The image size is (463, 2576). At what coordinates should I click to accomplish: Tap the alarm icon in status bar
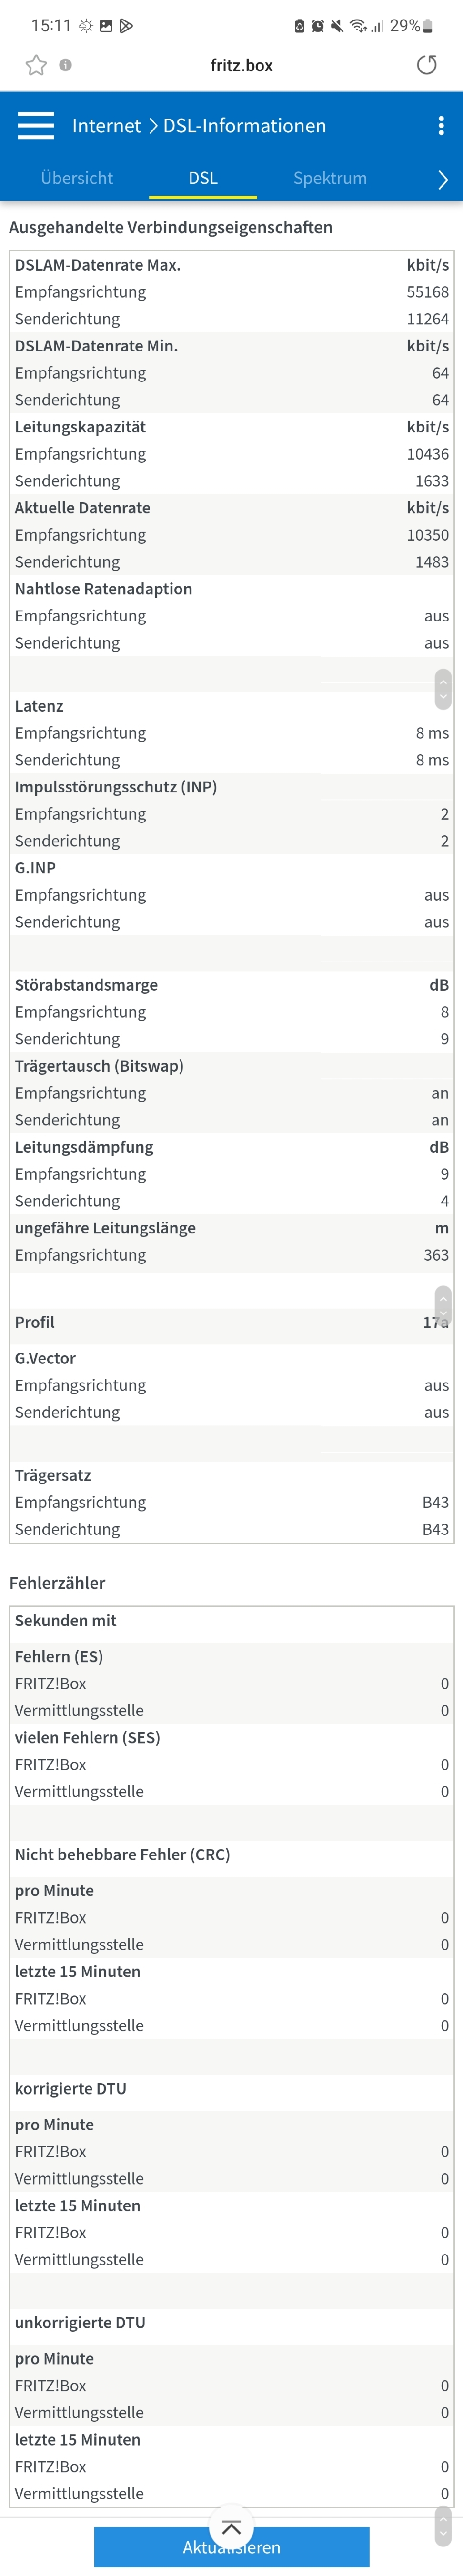point(318,26)
